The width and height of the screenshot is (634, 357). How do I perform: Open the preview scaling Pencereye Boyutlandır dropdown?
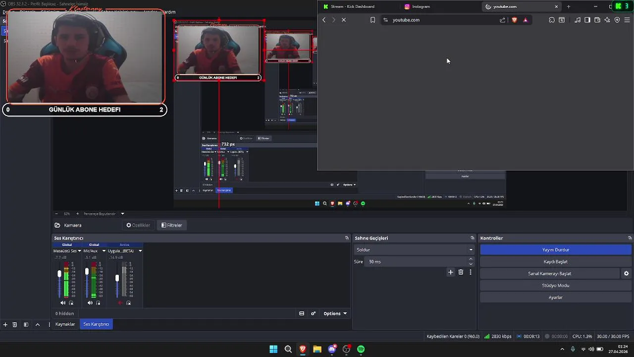[x=104, y=214]
